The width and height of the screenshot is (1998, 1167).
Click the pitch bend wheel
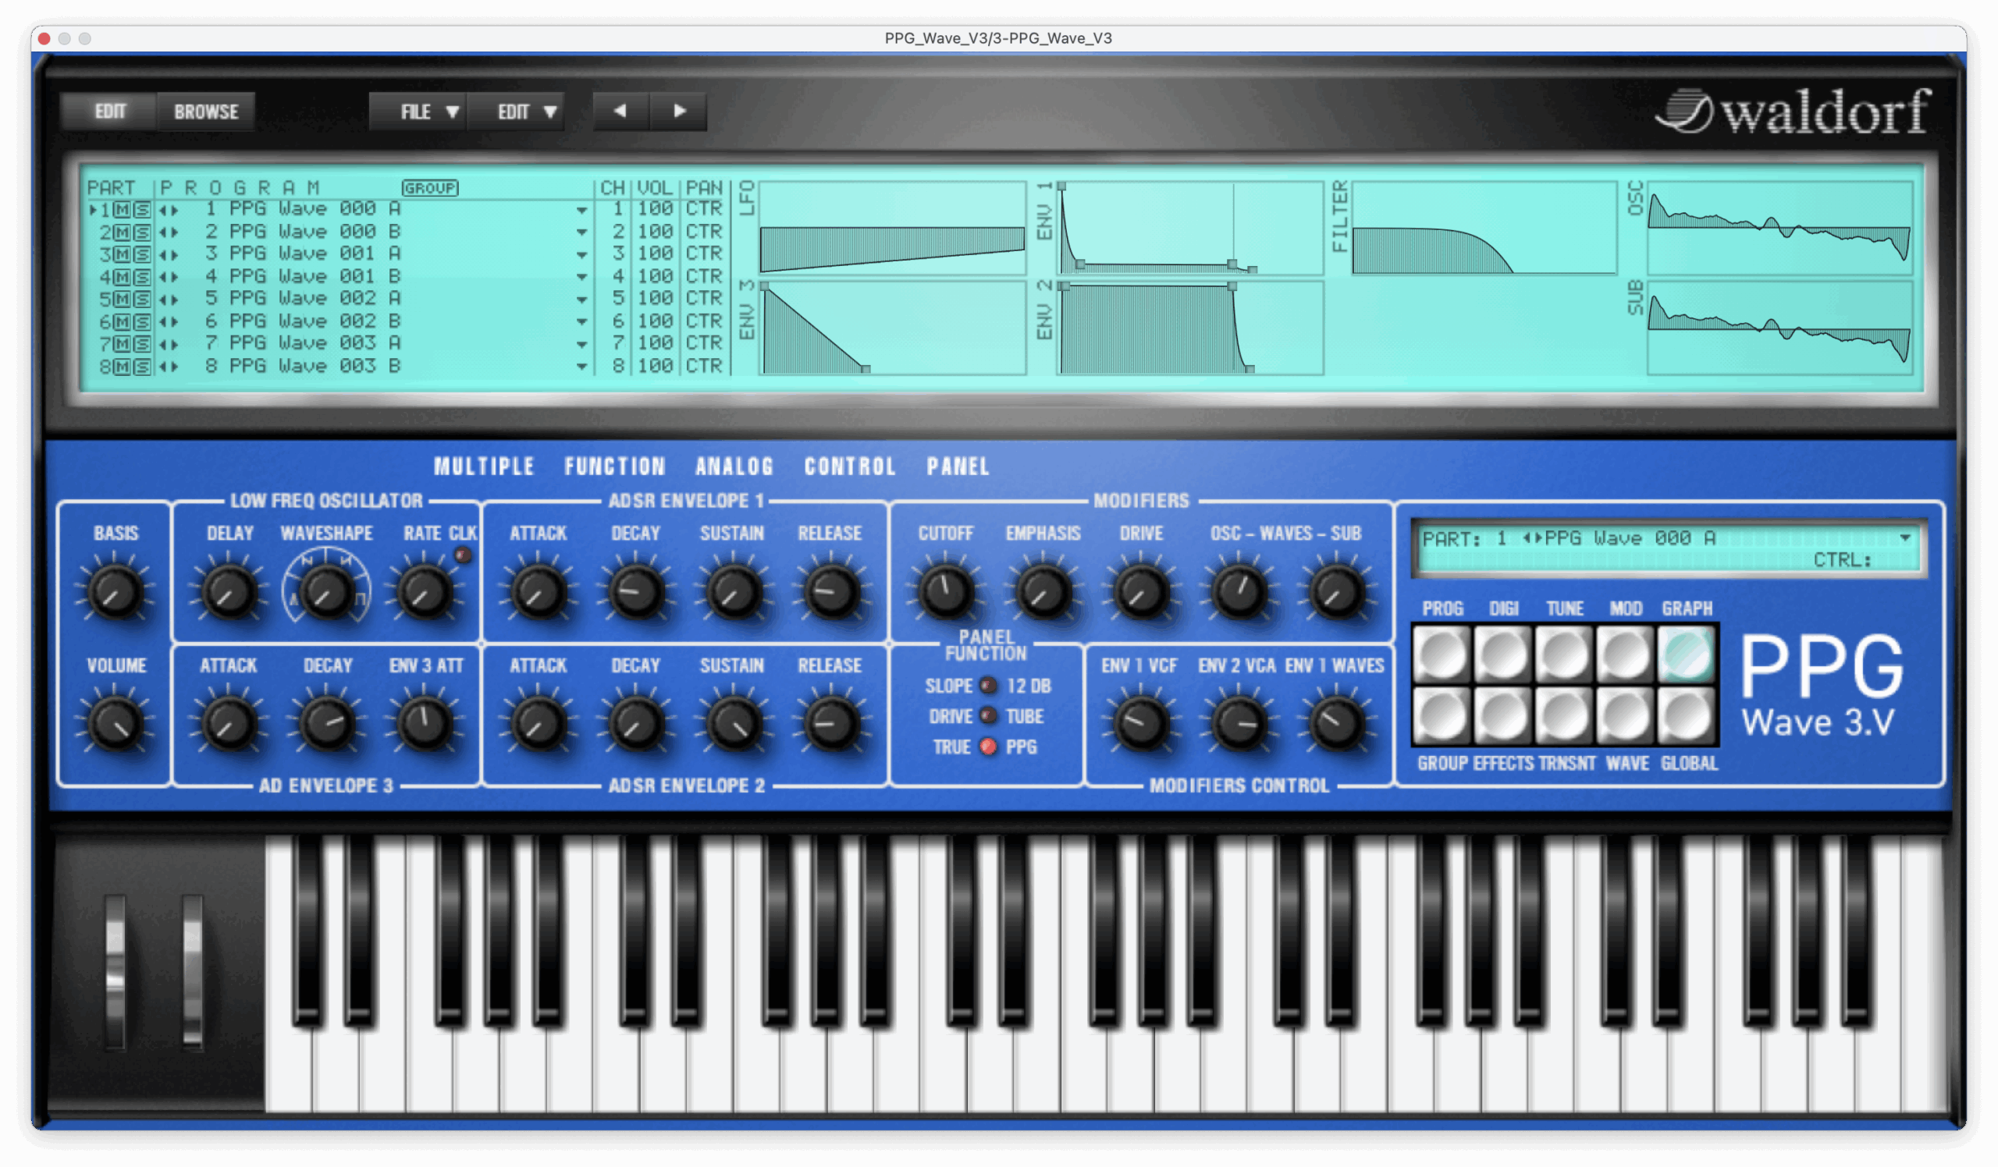[115, 972]
